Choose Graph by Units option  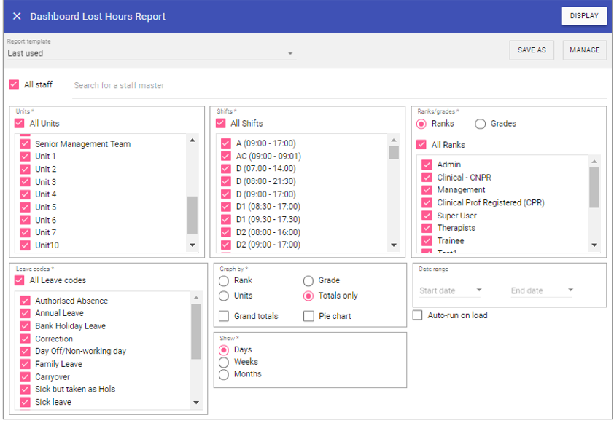(x=224, y=296)
